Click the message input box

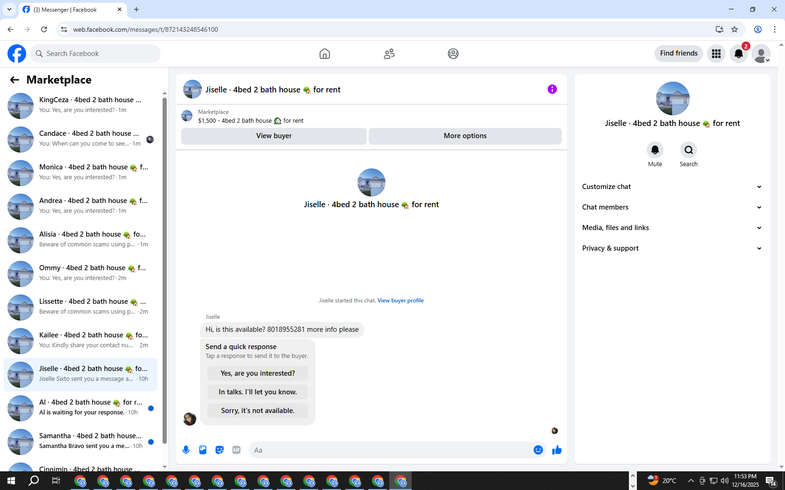[x=392, y=450]
